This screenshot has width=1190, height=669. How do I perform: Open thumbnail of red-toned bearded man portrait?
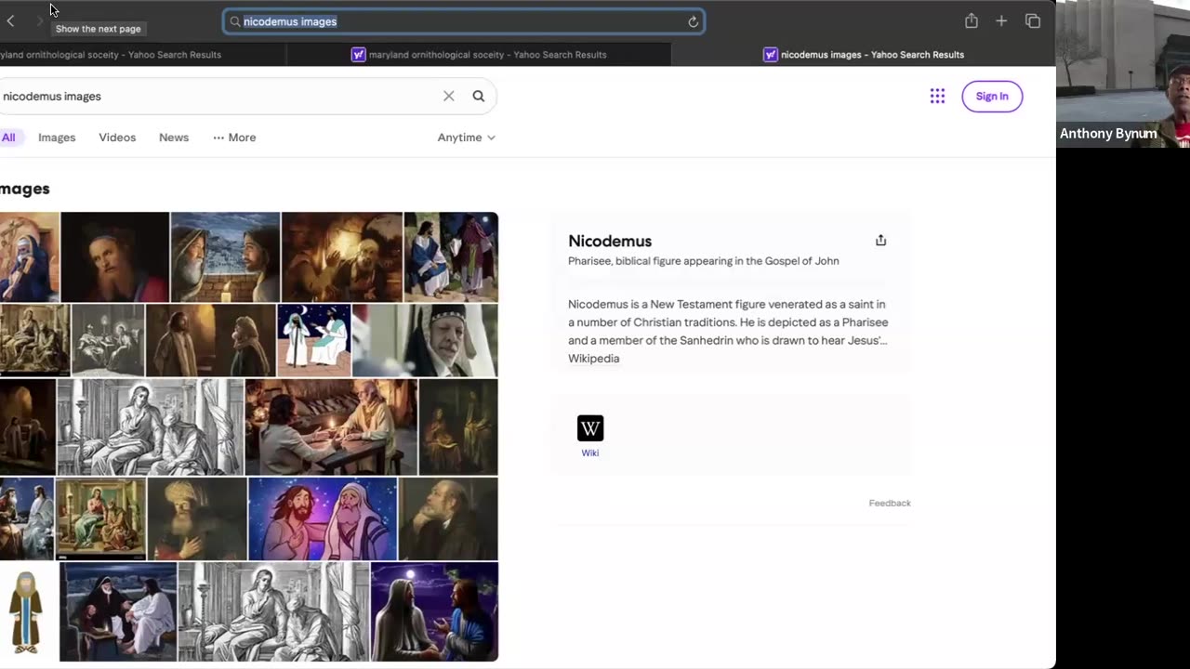pos(115,257)
